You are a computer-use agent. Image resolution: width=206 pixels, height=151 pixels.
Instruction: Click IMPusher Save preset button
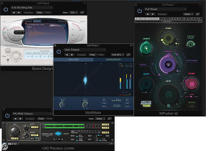[x=198, y=19]
